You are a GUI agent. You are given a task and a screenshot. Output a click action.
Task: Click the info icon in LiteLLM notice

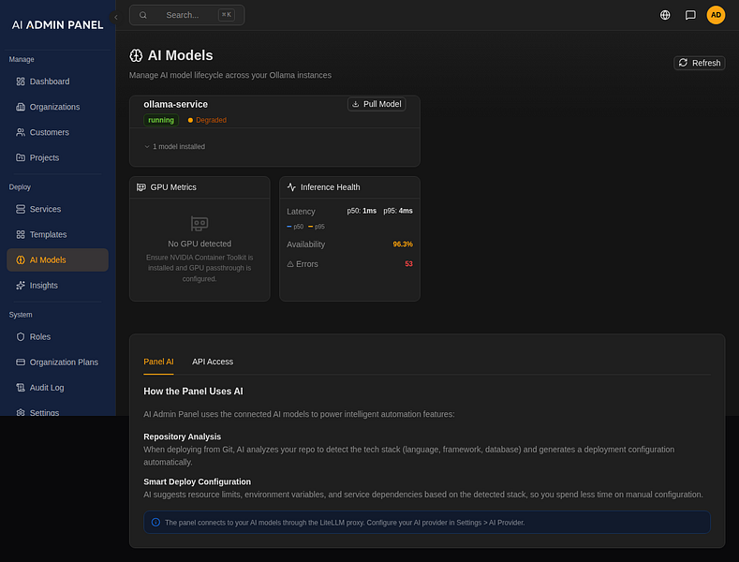[x=155, y=523]
